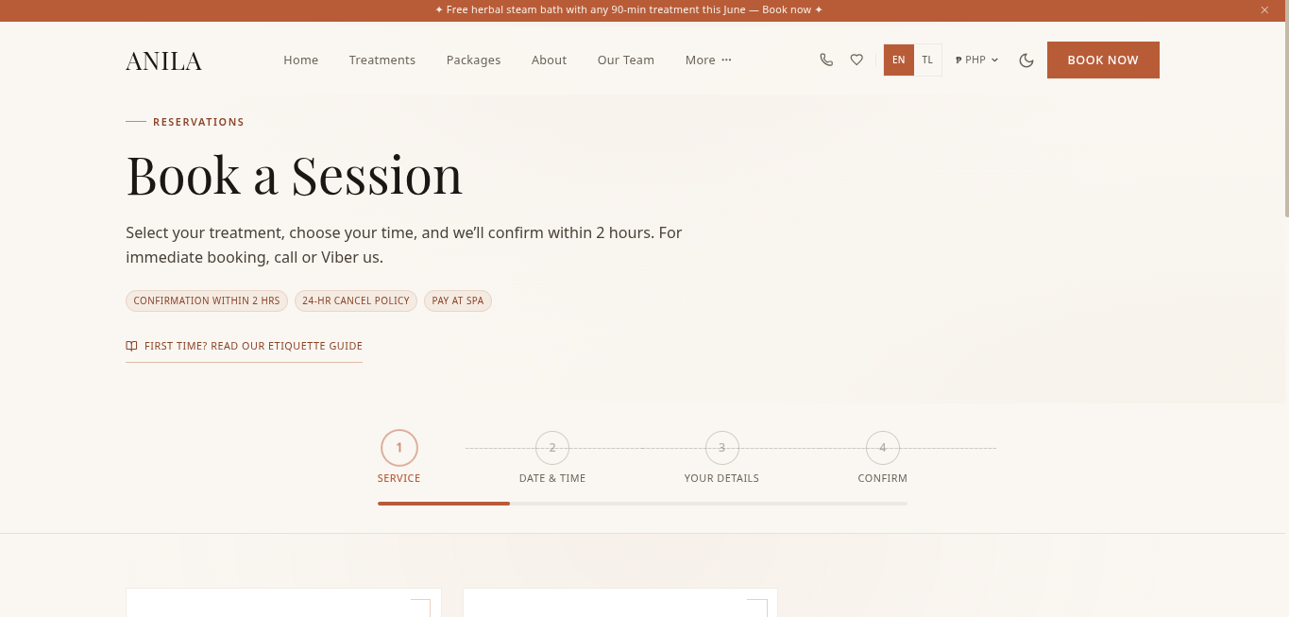The height and width of the screenshot is (617, 1289).
Task: Open the Packages page
Action: tap(473, 60)
